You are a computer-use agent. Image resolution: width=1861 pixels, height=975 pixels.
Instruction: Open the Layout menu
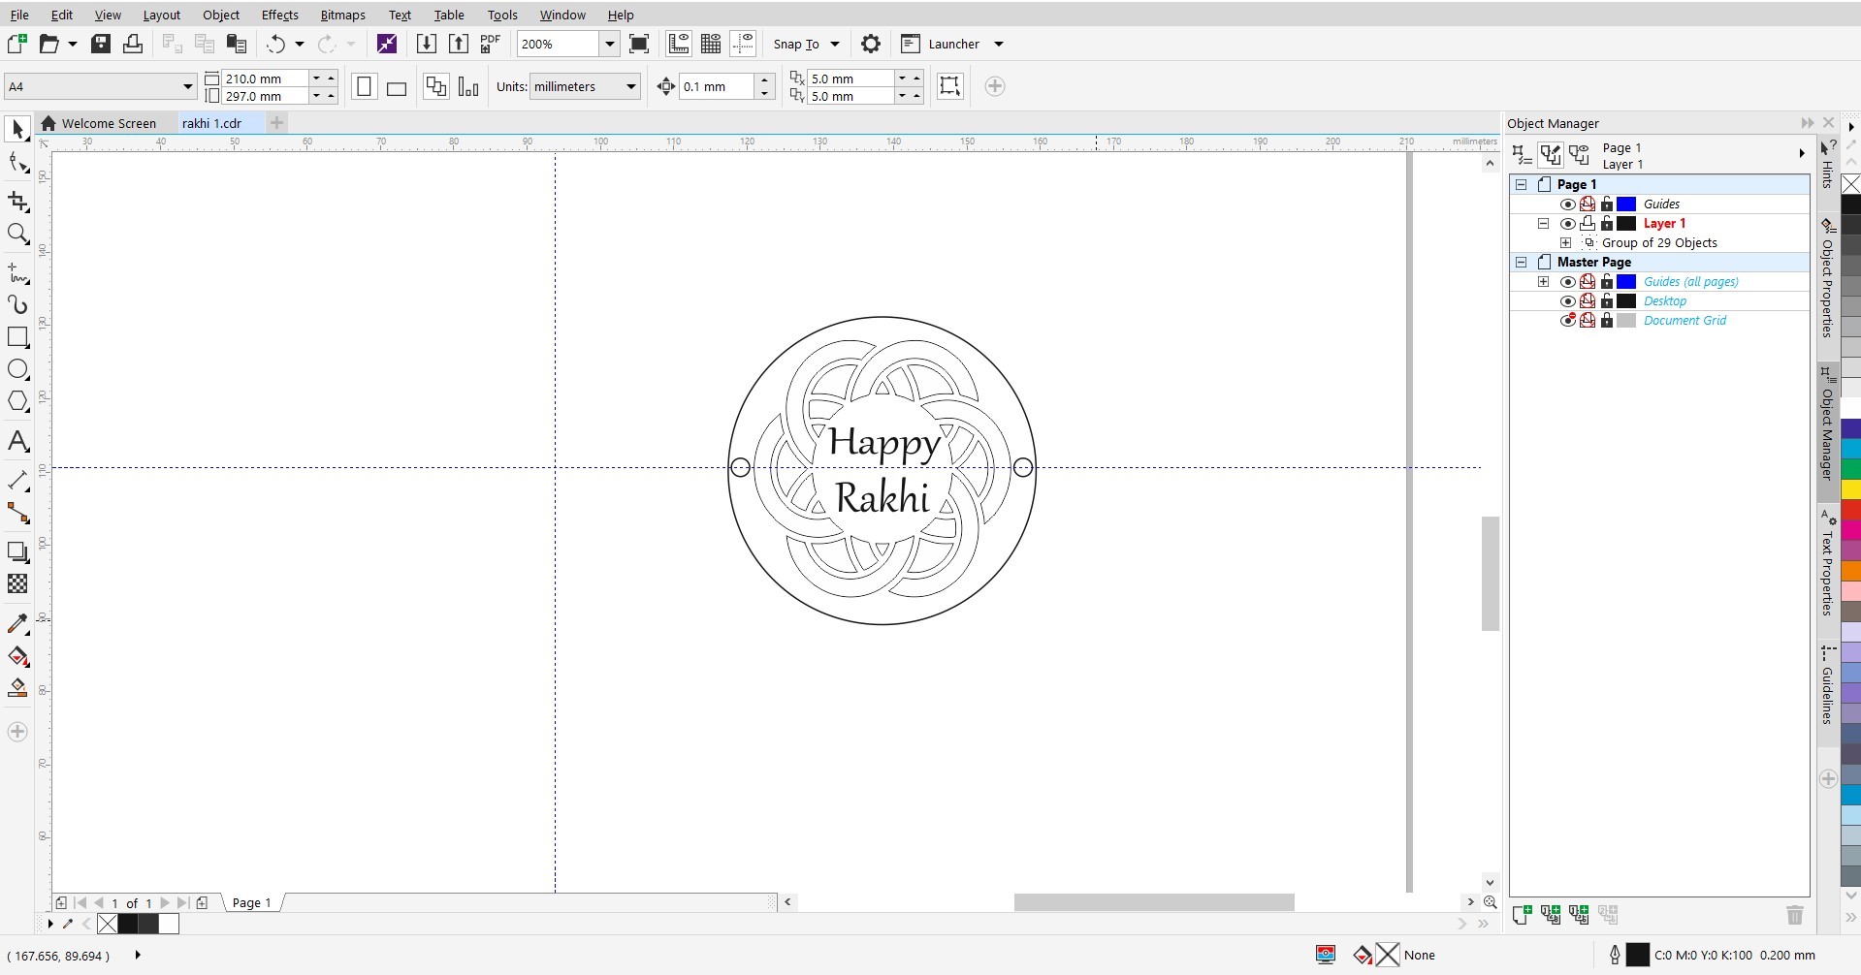161,15
